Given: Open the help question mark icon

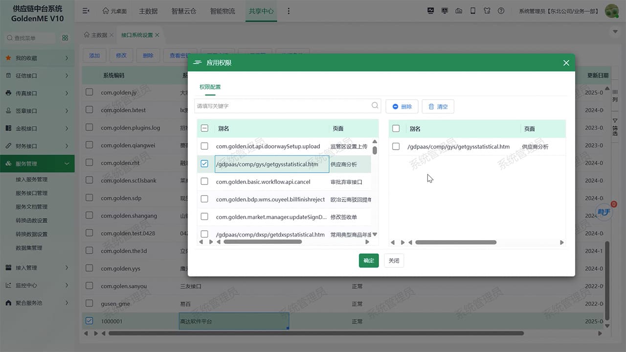Looking at the screenshot, I should pos(501,11).
